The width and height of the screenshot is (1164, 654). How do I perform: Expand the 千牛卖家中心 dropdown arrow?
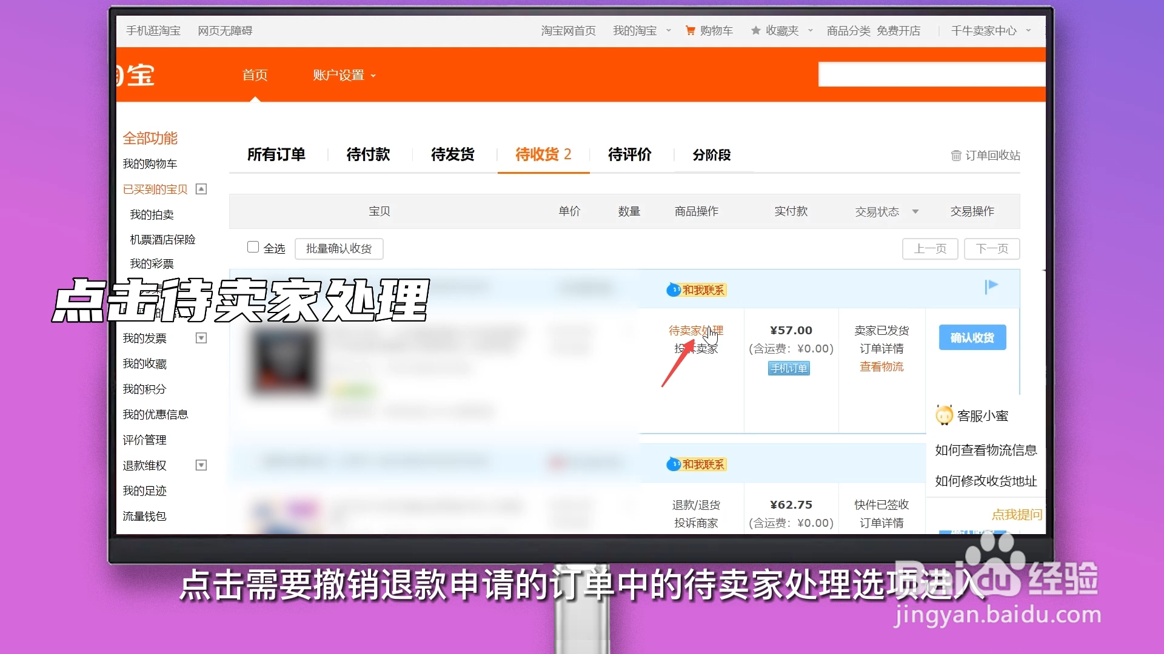coord(1028,30)
